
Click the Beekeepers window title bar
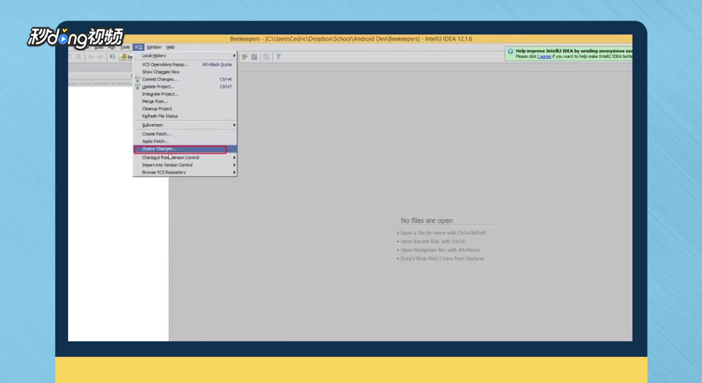[351, 39]
